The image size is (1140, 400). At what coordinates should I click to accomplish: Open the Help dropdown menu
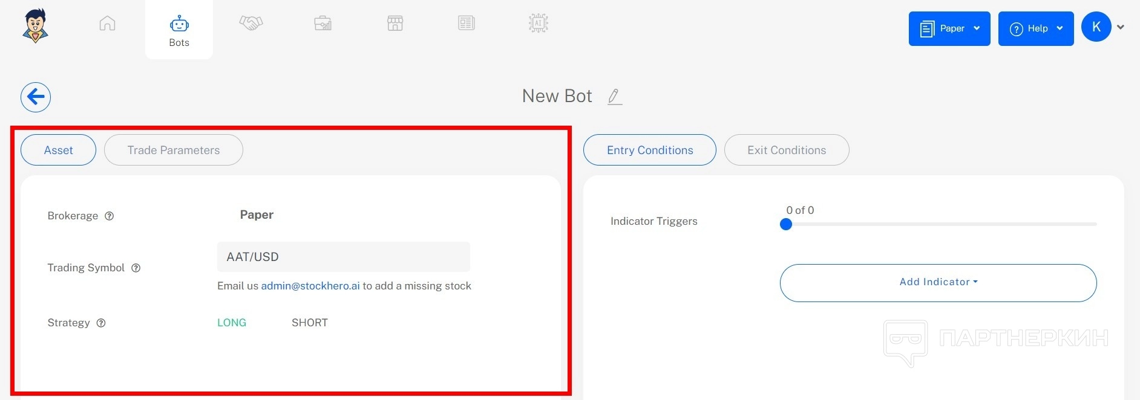[1035, 28]
